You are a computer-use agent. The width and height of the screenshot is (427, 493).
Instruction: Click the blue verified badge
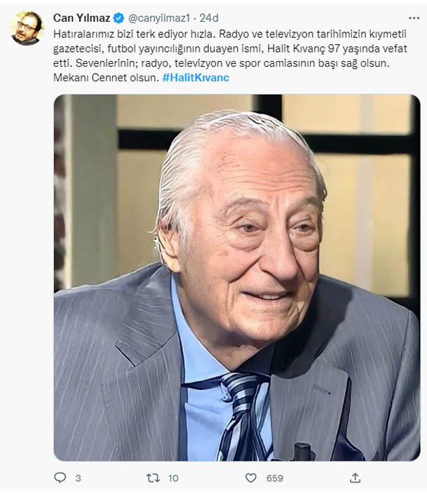pos(119,18)
